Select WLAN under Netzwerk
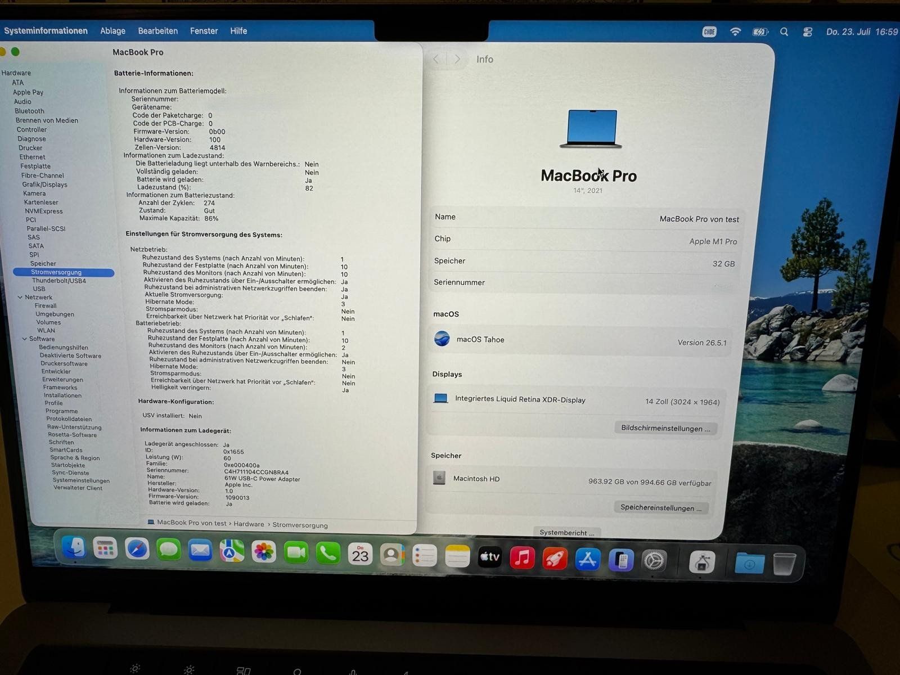 tap(46, 330)
